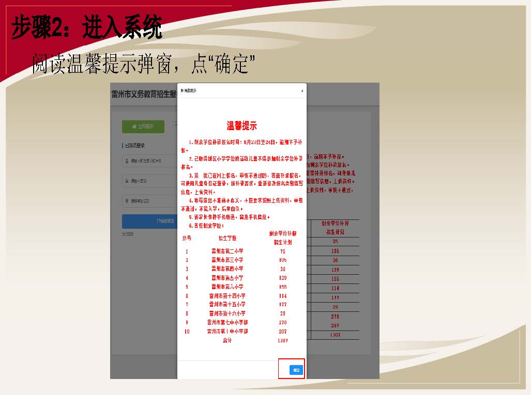Image resolution: width=531 pixels, height=395 pixels.
Task: Click the 1307 cell in the background table
Action: 335,335
